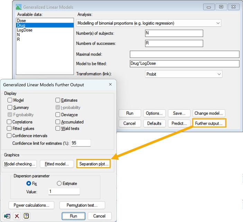Click the red X clear icon

pos(17,216)
